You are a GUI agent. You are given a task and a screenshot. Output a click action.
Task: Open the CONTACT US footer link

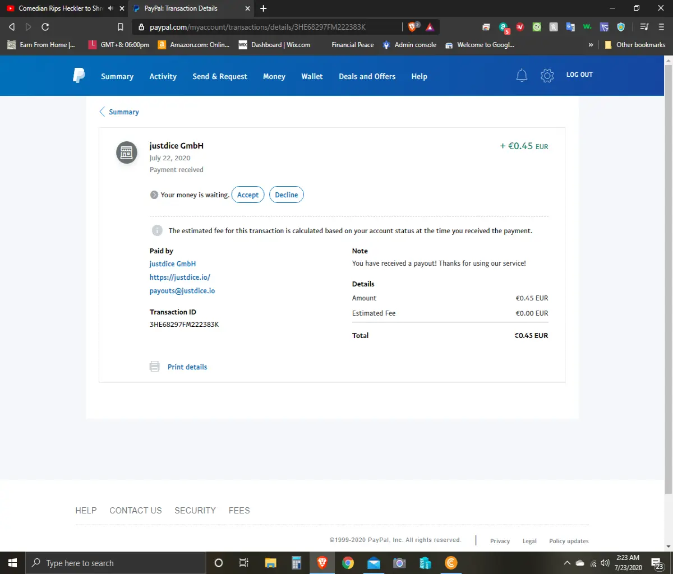[x=136, y=511]
